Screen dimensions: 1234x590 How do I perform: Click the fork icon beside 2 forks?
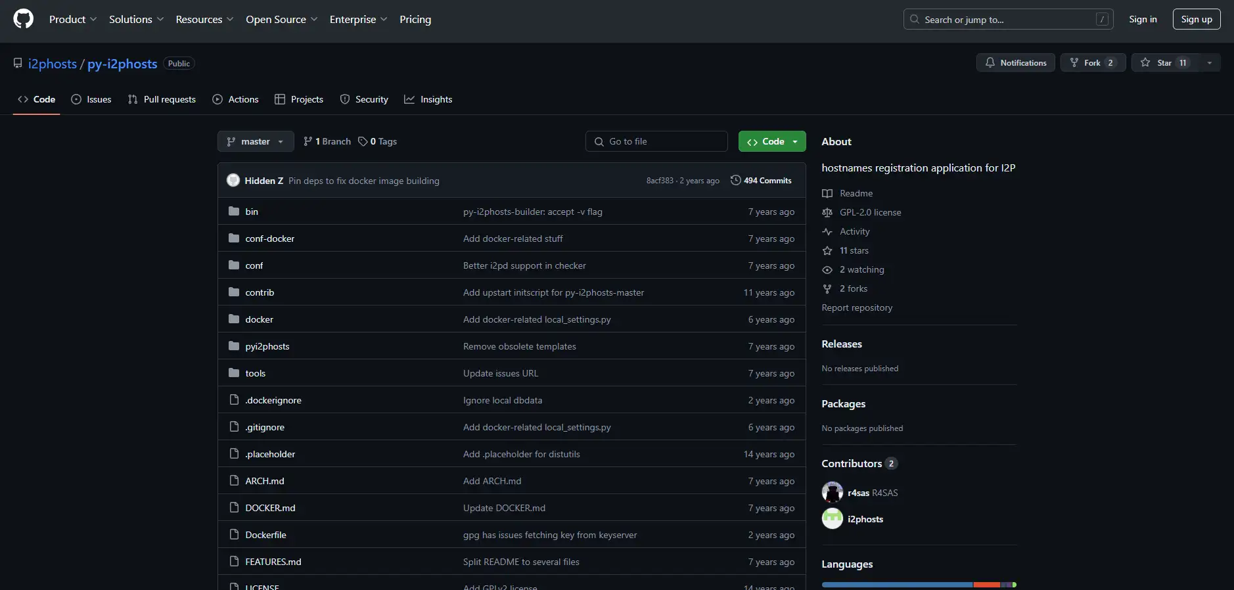[x=827, y=288]
